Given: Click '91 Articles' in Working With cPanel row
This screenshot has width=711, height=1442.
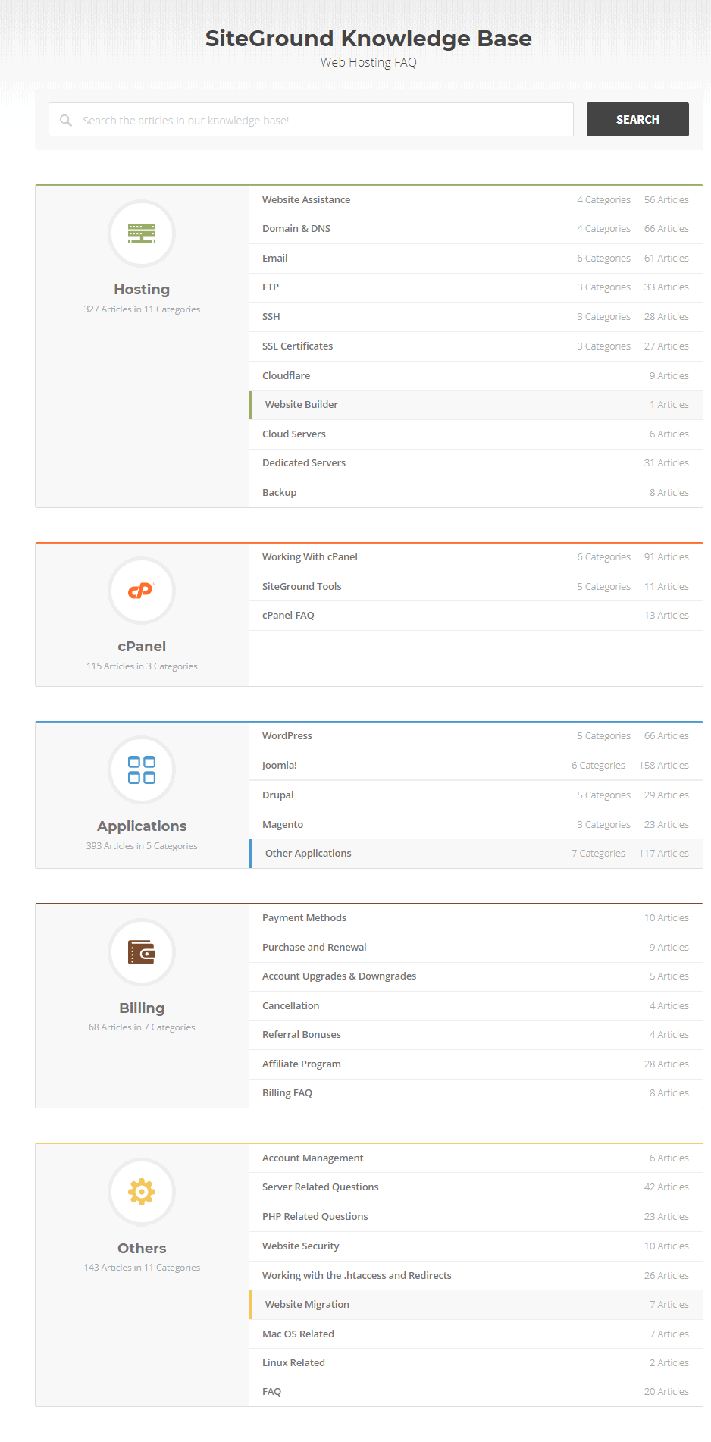Looking at the screenshot, I should (x=666, y=557).
